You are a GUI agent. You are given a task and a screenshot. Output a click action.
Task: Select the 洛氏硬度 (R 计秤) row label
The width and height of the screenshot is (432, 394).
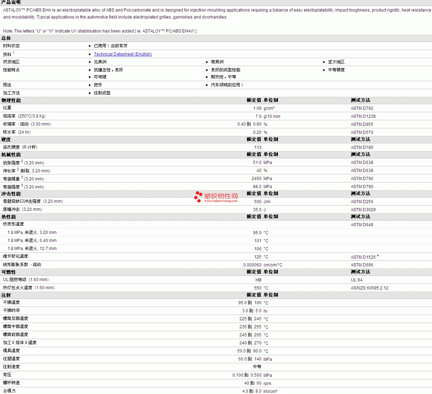(20, 147)
